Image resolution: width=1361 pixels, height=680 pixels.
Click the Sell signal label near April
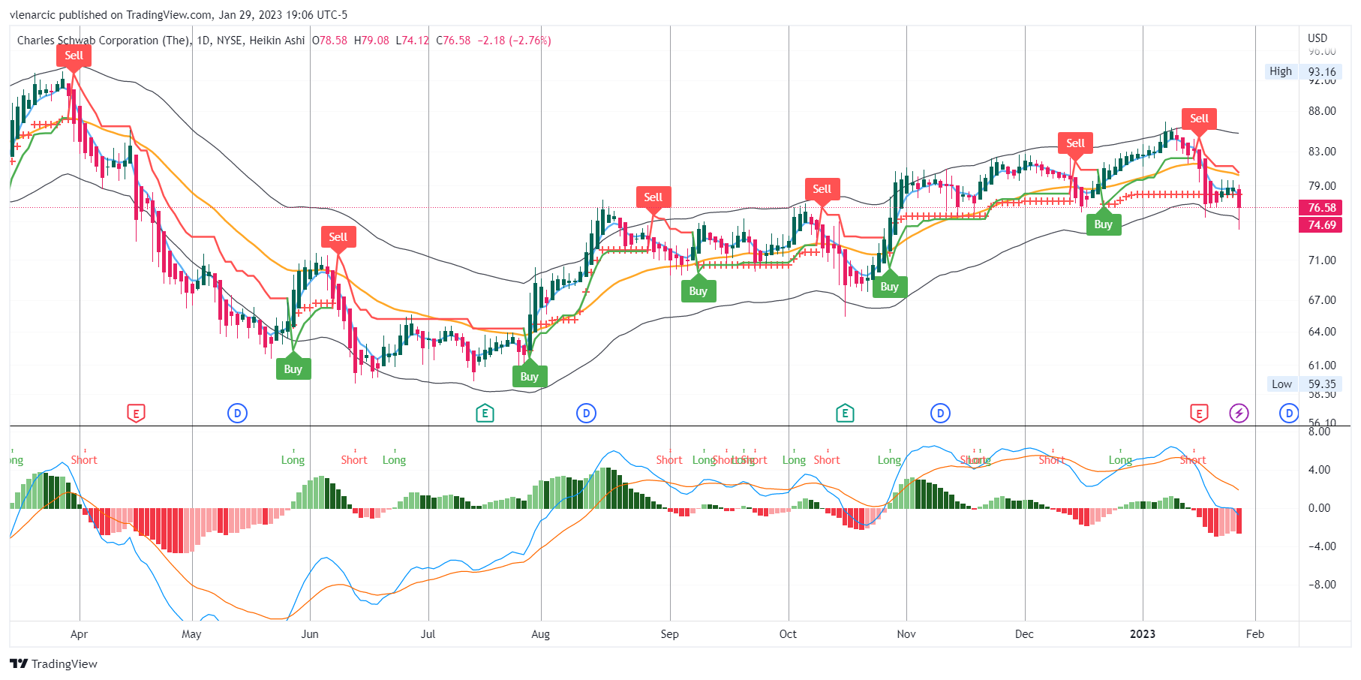click(x=74, y=56)
